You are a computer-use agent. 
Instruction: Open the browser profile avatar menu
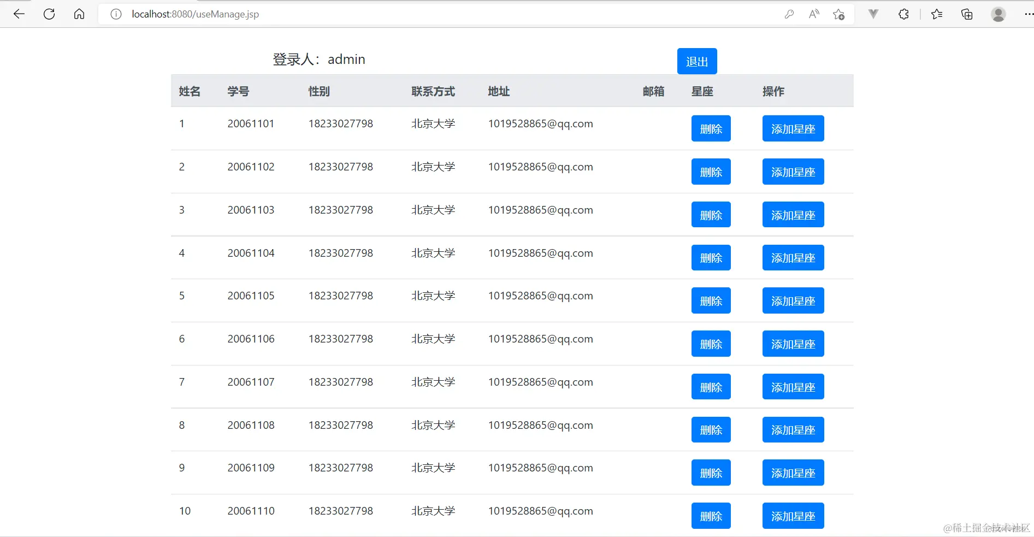(998, 14)
